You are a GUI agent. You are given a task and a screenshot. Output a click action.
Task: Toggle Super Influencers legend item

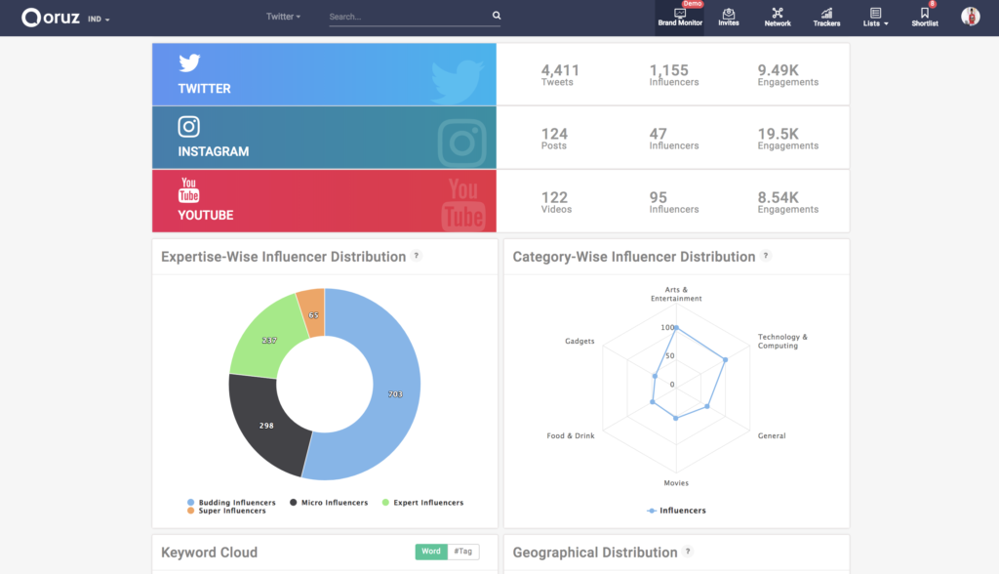click(226, 511)
